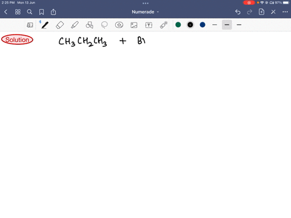Redo the last undone action
The width and height of the screenshot is (291, 218).
pos(250,12)
